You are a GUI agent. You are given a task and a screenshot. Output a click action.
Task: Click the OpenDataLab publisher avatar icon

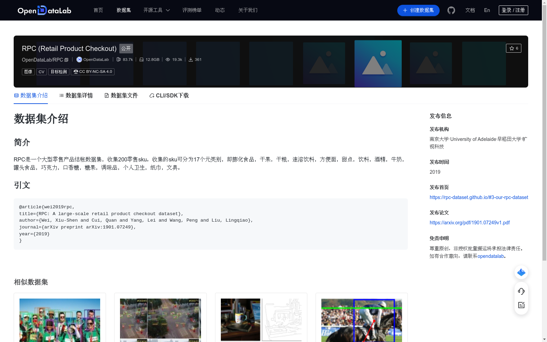[79, 60]
